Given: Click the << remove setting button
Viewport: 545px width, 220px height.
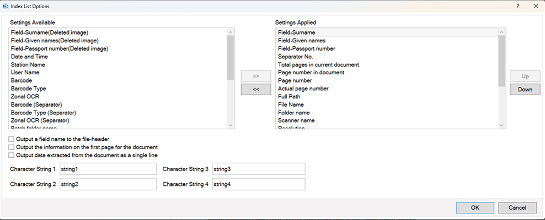Looking at the screenshot, I should coord(255,89).
